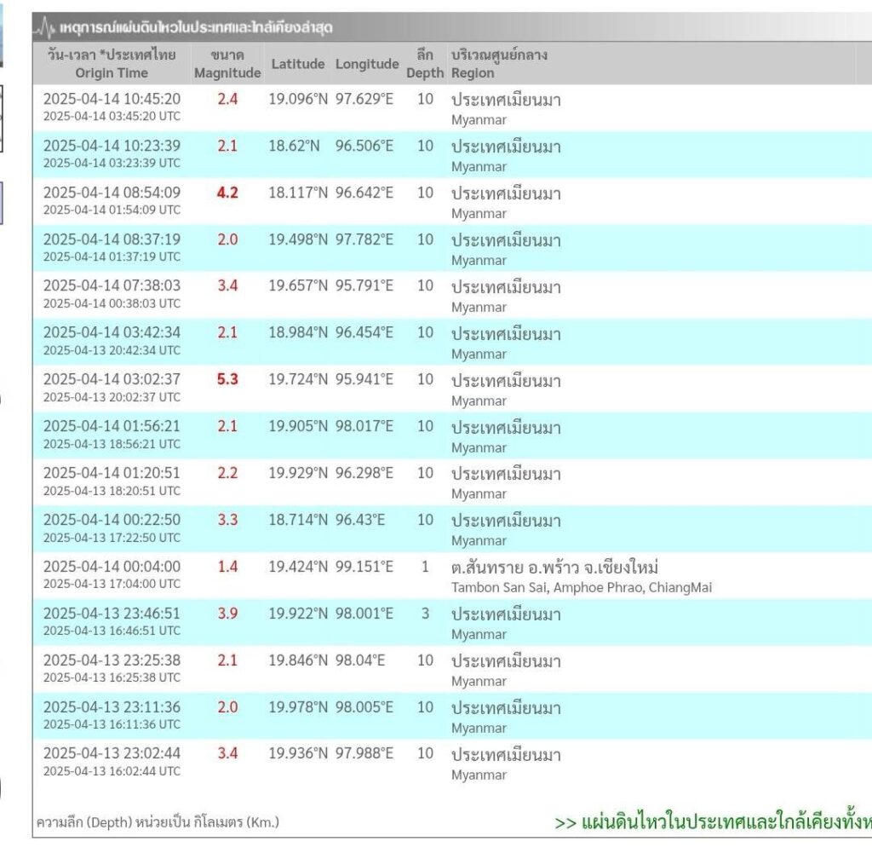
Task: Click magnitude 1.4 value
Action: pos(227,567)
